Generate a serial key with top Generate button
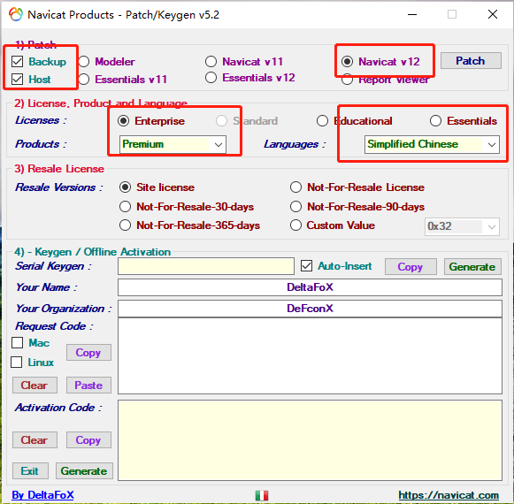This screenshot has width=514, height=504. [472, 267]
